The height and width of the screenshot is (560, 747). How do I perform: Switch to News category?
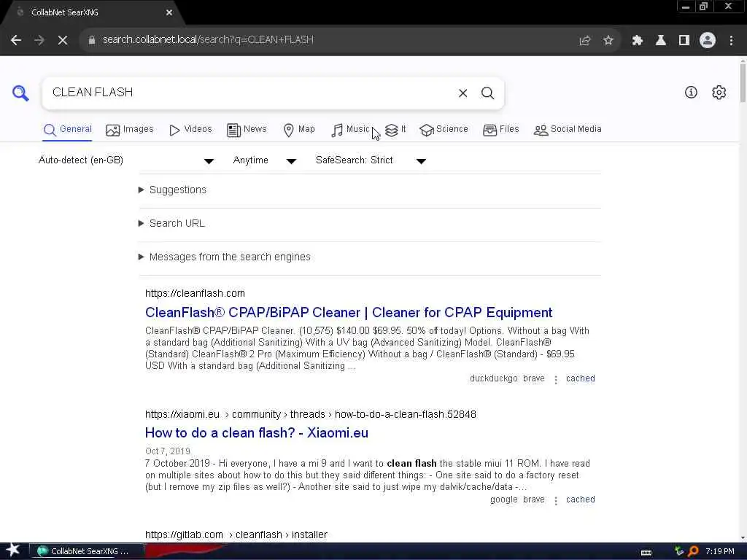click(x=247, y=130)
